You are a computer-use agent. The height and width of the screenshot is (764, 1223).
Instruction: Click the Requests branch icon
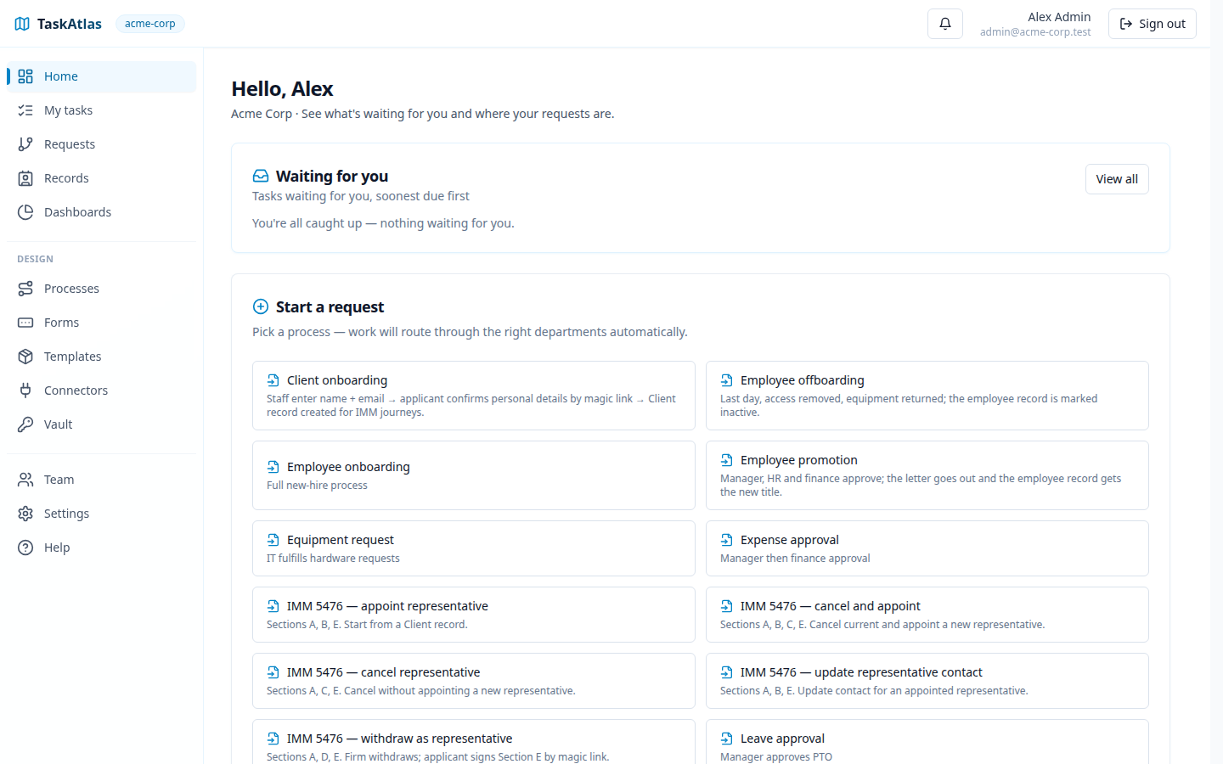tap(25, 144)
